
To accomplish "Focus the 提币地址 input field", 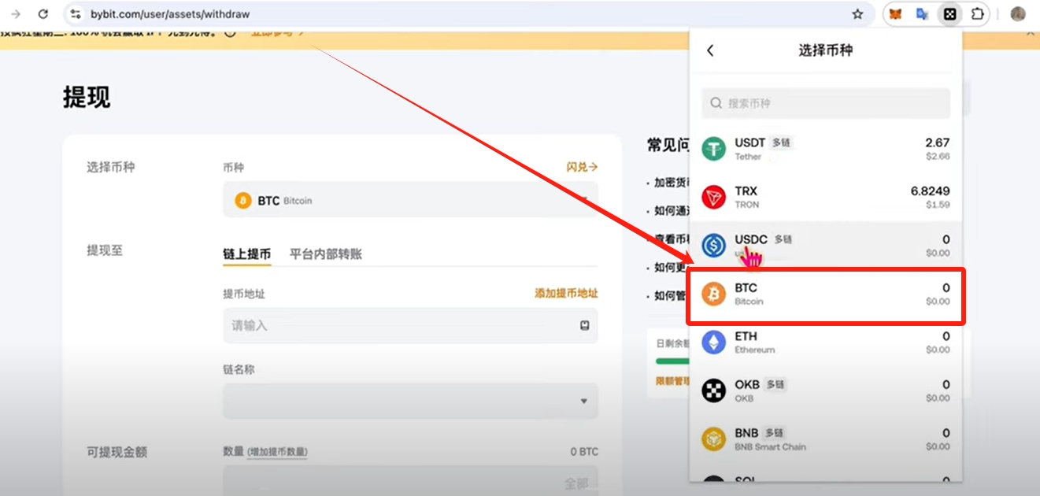I will [x=410, y=325].
